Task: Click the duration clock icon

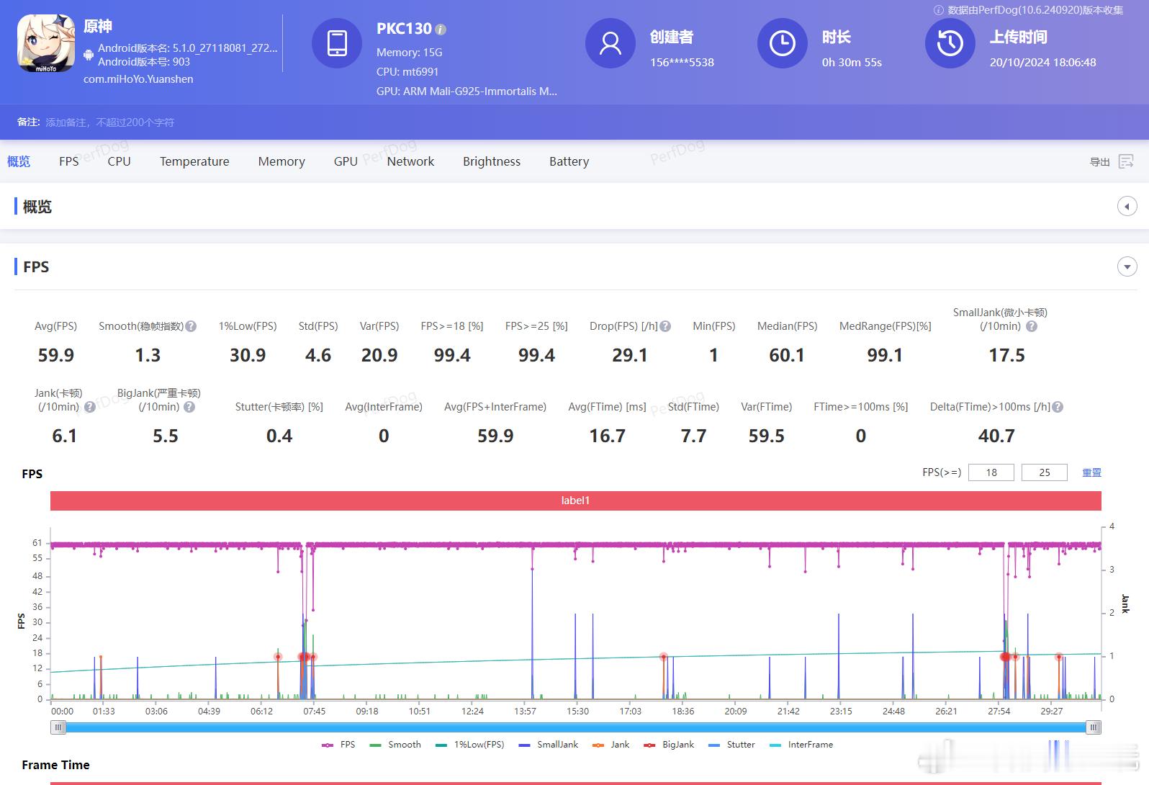Action: tap(783, 43)
